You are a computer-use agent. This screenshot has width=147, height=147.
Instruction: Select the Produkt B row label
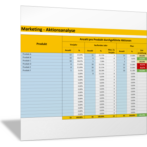coord(27,57)
